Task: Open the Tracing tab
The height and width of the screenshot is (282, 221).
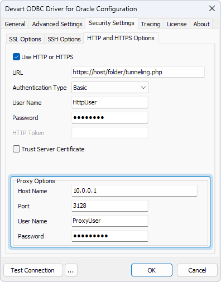Action: (151, 24)
